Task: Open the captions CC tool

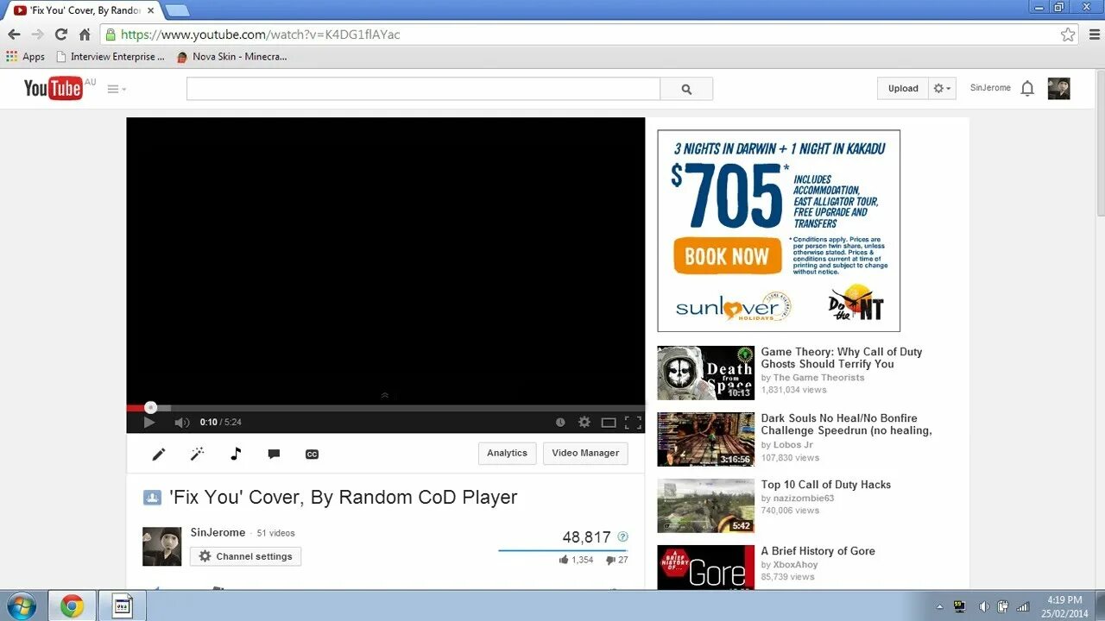Action: [x=312, y=455]
